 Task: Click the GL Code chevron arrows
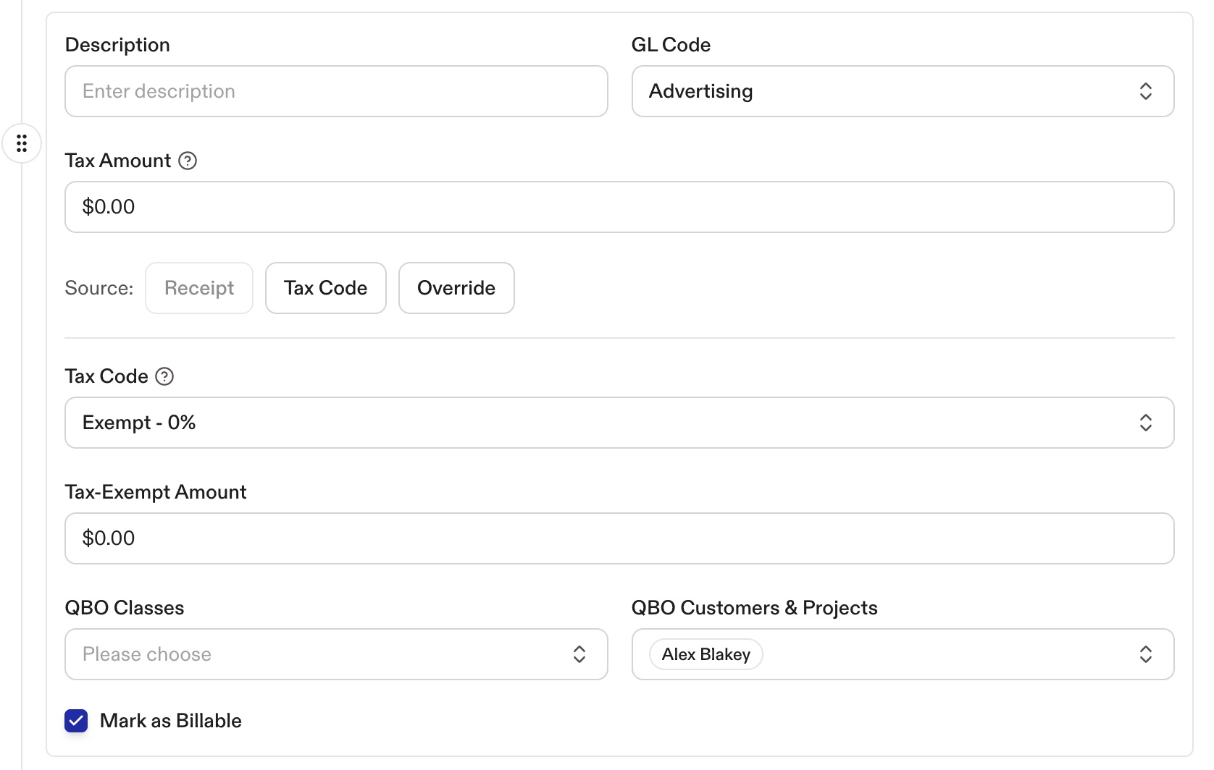1145,91
